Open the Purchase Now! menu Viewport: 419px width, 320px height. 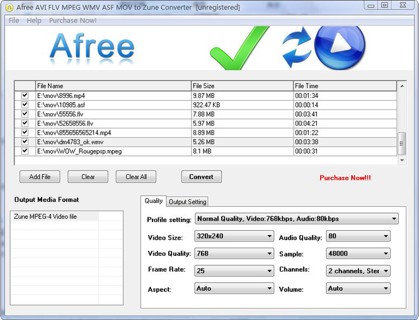72,21
